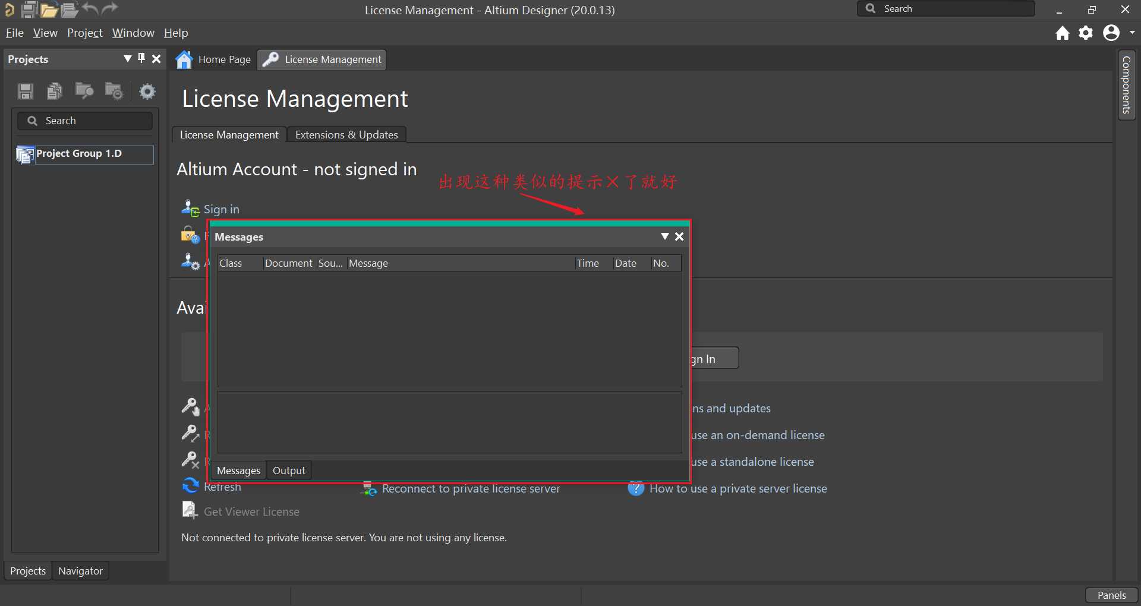Image resolution: width=1141 pixels, height=606 pixels.
Task: Open Projects panel settings gear
Action: (x=147, y=91)
